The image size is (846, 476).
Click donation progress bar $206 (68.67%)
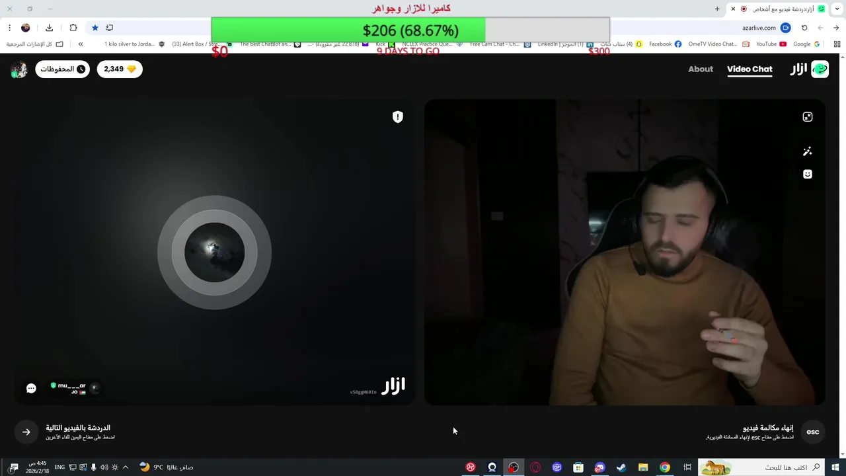pyautogui.click(x=410, y=30)
